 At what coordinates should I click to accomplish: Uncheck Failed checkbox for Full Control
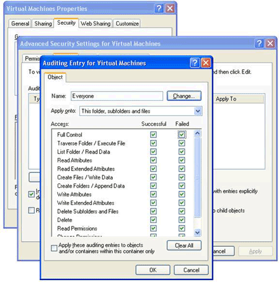[182, 134]
